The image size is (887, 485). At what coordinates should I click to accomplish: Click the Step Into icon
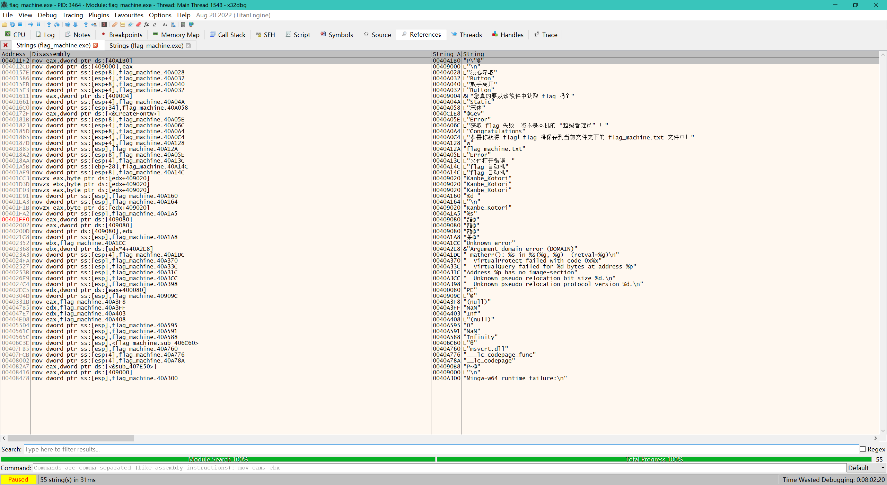49,25
